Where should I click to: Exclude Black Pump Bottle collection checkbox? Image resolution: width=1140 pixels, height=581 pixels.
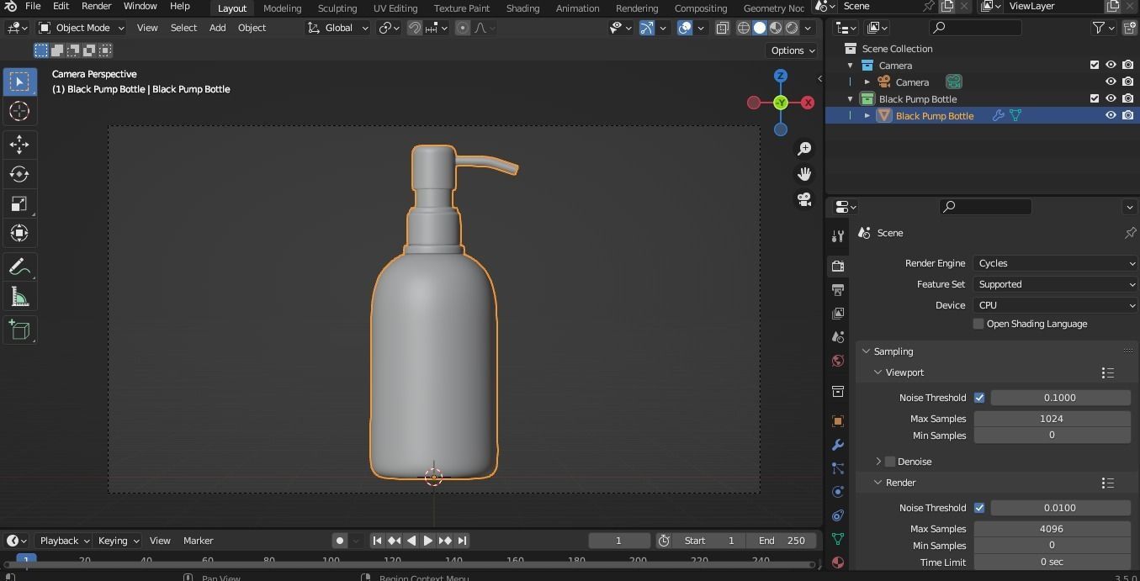[1095, 99]
